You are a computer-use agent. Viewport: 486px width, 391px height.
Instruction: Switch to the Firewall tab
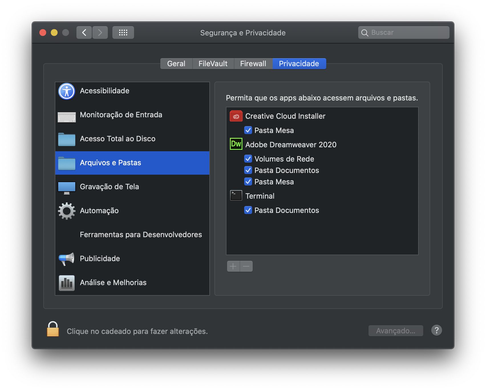[x=253, y=64]
